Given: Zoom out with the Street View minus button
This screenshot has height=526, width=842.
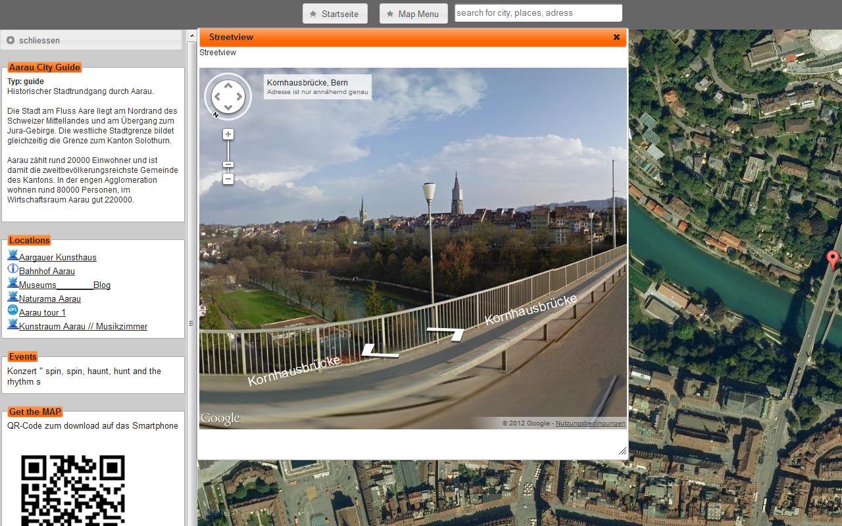Looking at the screenshot, I should (228, 179).
